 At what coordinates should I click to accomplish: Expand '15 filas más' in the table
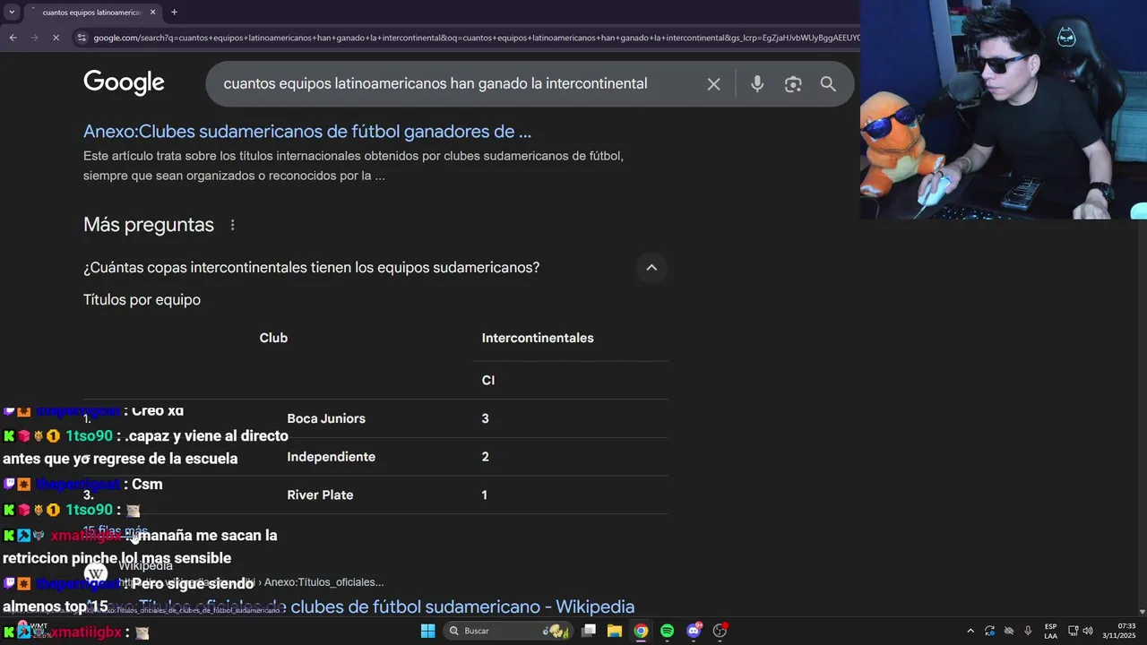click(116, 531)
